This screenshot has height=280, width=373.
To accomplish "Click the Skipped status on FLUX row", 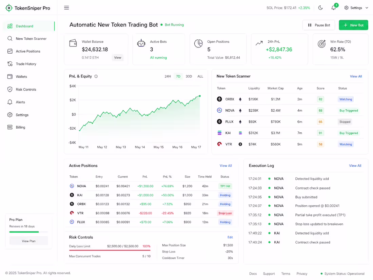I will pos(345,122).
